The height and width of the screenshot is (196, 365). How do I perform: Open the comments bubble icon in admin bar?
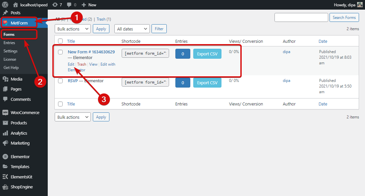(x=69, y=5)
